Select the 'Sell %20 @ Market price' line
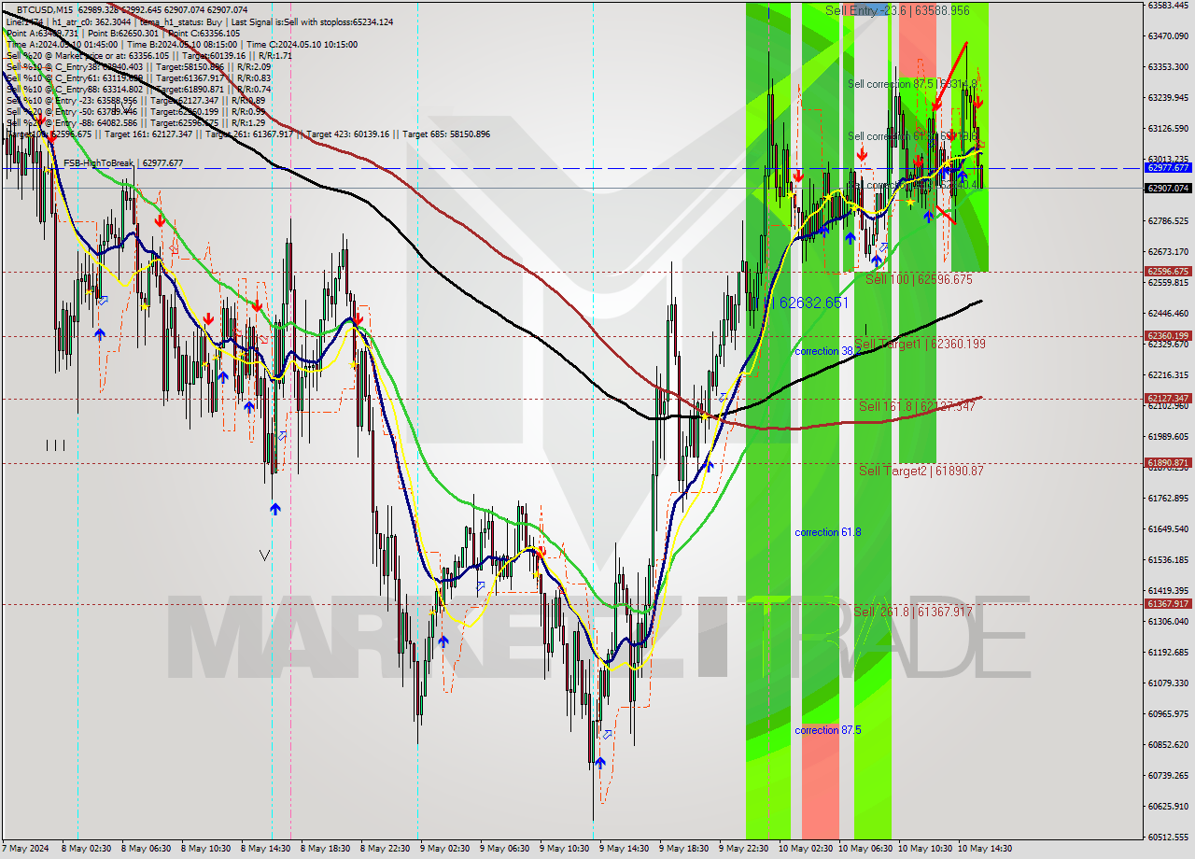 pyautogui.click(x=149, y=56)
